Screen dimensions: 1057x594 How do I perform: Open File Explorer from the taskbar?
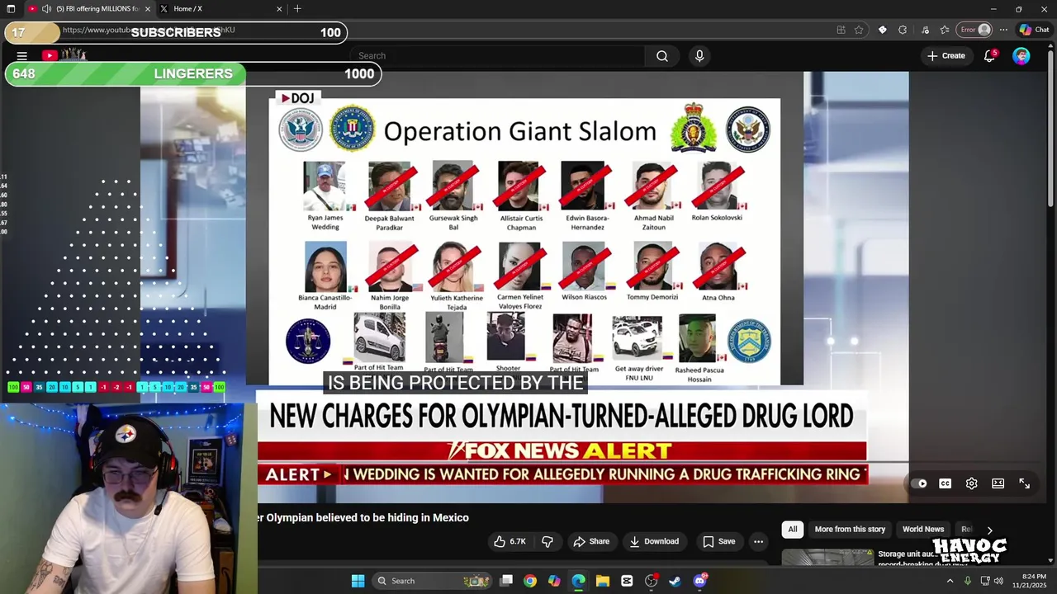pos(603,581)
